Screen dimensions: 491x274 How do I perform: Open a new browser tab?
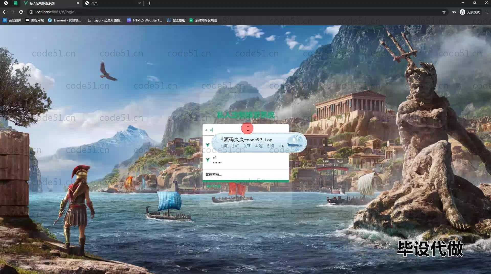coord(149,3)
